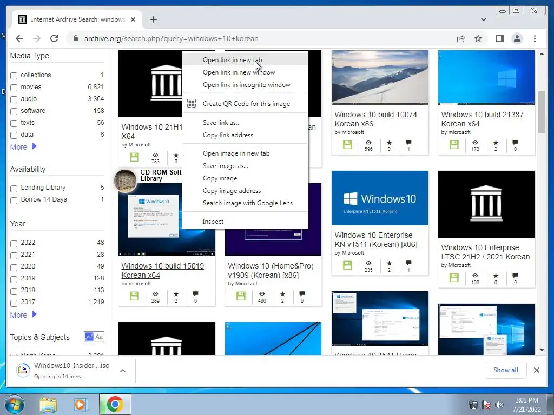Tick the texts media type checkbox
Image resolution: width=554 pixels, height=415 pixels.
pos(14,123)
